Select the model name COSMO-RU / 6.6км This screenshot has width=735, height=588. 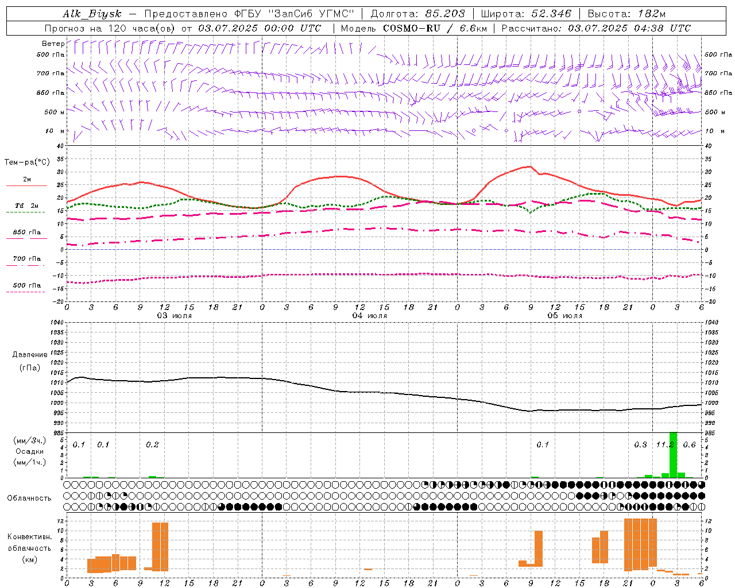tap(436, 28)
